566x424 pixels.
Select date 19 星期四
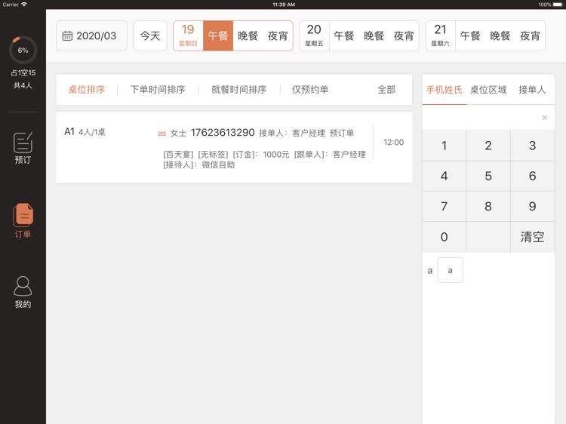pos(188,35)
